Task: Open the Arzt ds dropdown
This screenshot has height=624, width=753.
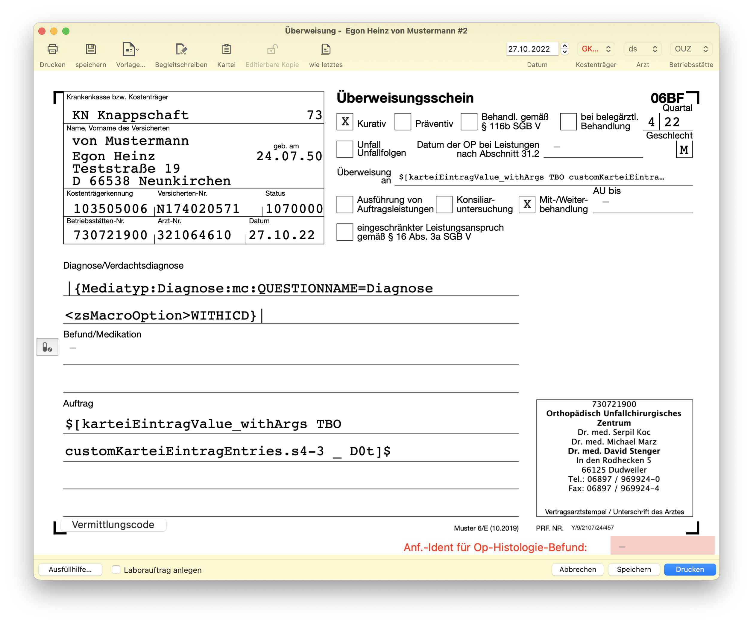Action: 643,49
